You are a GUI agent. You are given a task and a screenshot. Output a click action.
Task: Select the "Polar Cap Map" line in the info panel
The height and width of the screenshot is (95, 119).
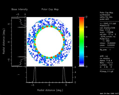106,13
